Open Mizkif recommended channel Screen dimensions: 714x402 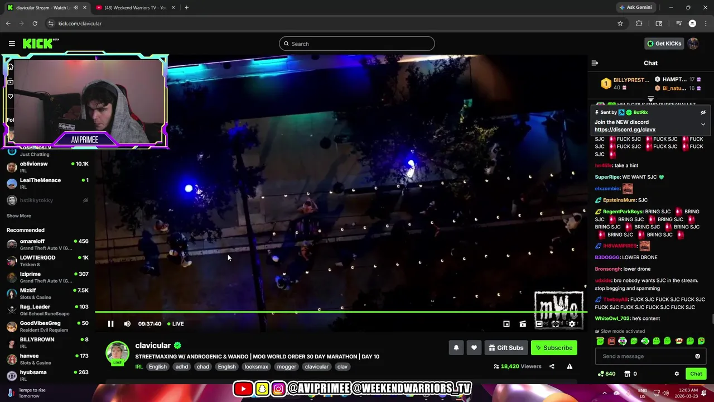47,294
